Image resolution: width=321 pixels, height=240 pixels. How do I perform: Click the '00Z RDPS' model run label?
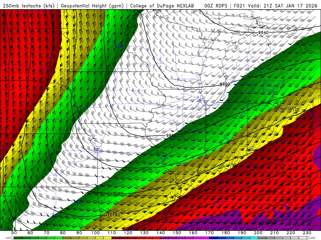pyautogui.click(x=215, y=6)
